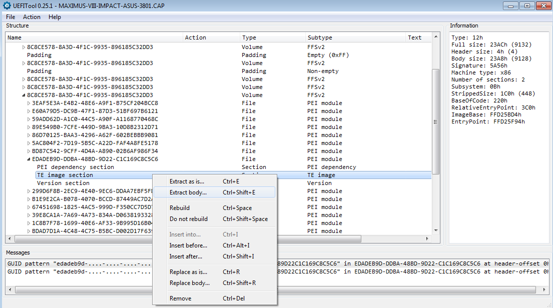Collapse the expanded 8C8CE578 volume node
This screenshot has width=553, height=308.
(x=24, y=95)
